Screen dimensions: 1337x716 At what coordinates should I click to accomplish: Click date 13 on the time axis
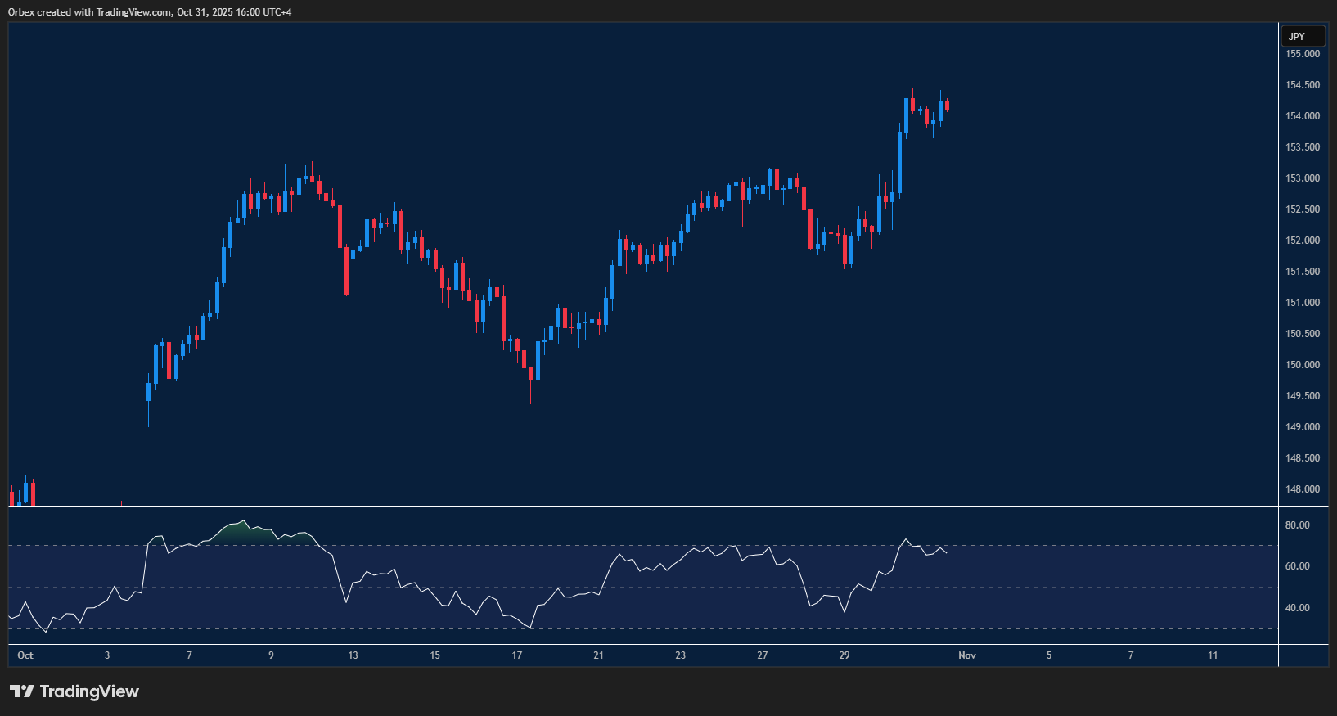pyautogui.click(x=353, y=655)
